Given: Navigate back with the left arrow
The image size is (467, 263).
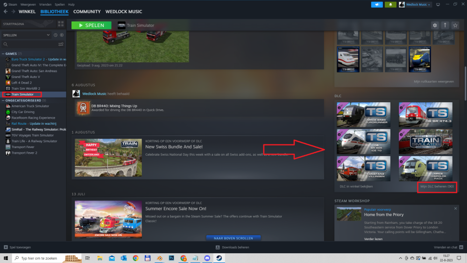Looking at the screenshot, I should (x=6, y=12).
